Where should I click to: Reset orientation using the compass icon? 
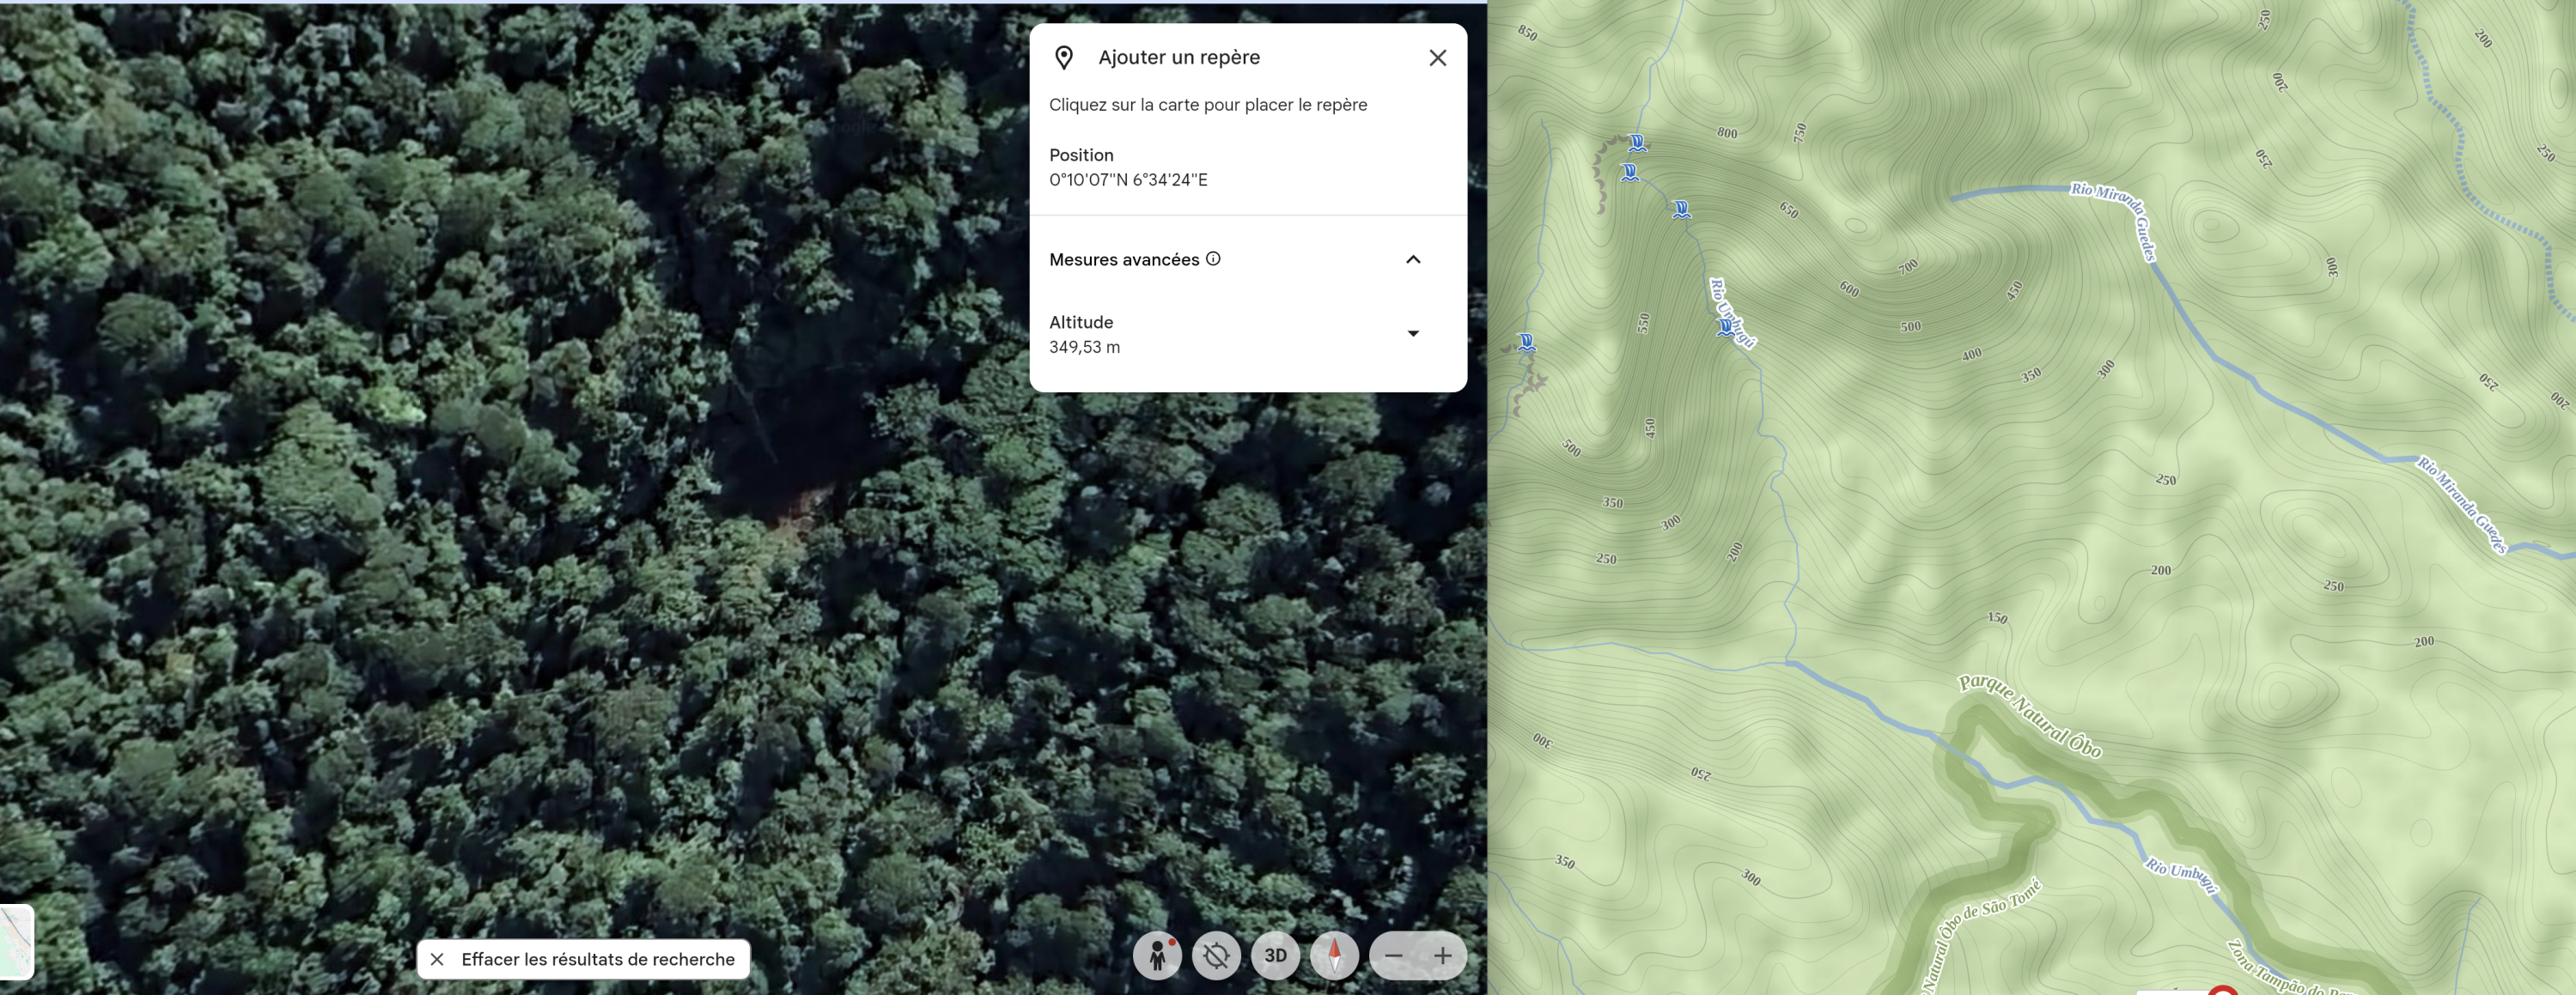(x=1334, y=956)
